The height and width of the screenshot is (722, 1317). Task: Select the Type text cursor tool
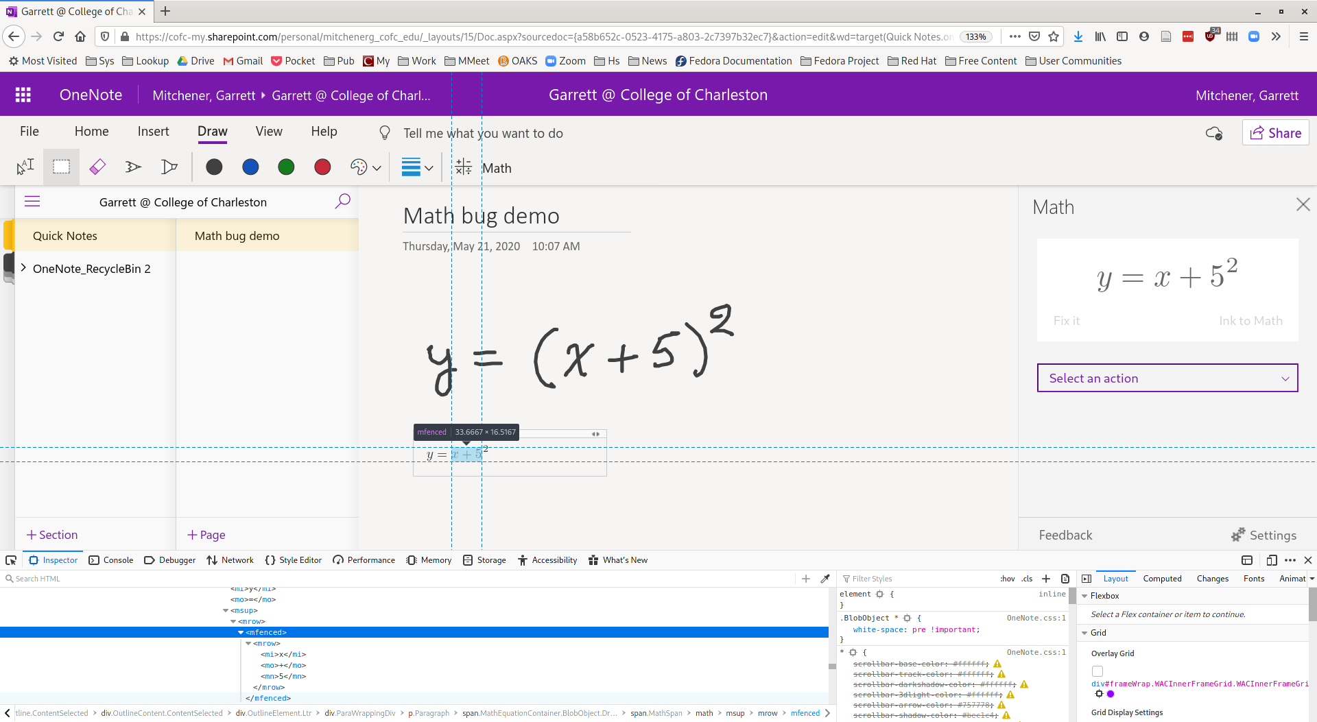tap(25, 167)
